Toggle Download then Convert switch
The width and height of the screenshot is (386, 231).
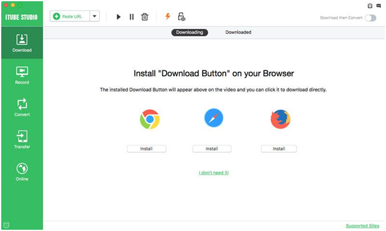coord(371,18)
